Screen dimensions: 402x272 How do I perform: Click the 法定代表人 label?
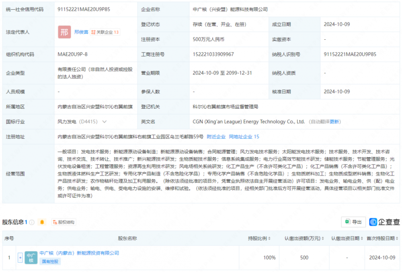pos(18,32)
